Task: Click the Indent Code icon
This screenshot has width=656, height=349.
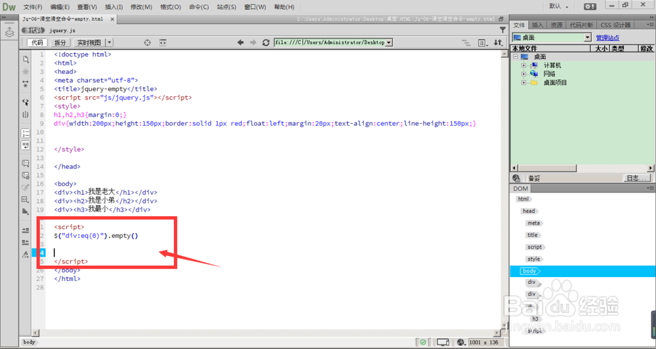Action: click(26, 230)
